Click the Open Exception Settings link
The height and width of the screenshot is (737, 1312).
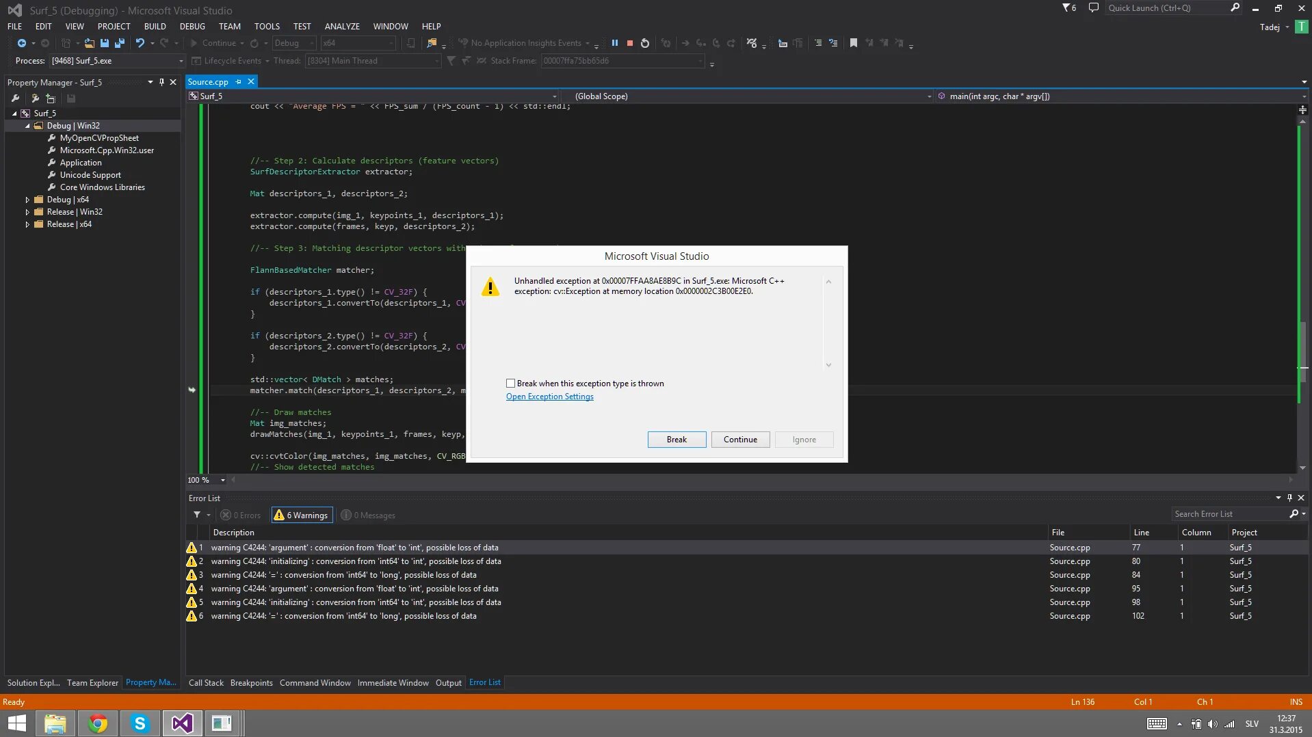point(549,397)
